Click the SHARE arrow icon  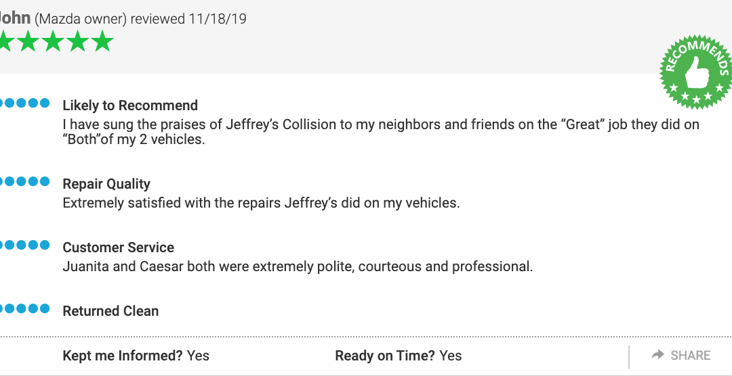click(657, 355)
